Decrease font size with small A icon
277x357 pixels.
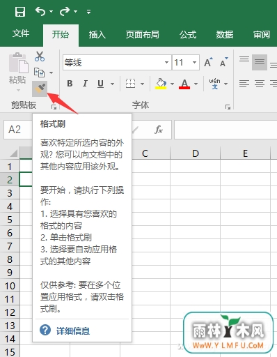click(223, 62)
